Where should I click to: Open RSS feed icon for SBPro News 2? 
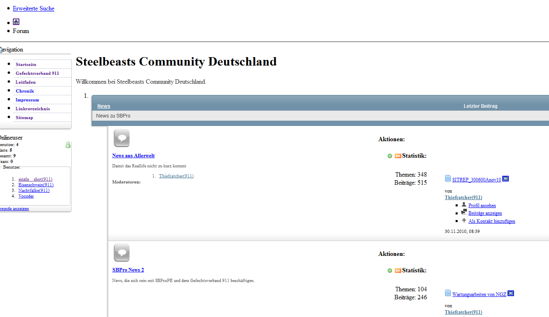[x=398, y=271]
